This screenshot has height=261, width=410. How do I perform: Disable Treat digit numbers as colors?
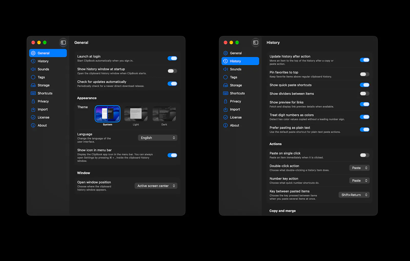click(x=365, y=117)
